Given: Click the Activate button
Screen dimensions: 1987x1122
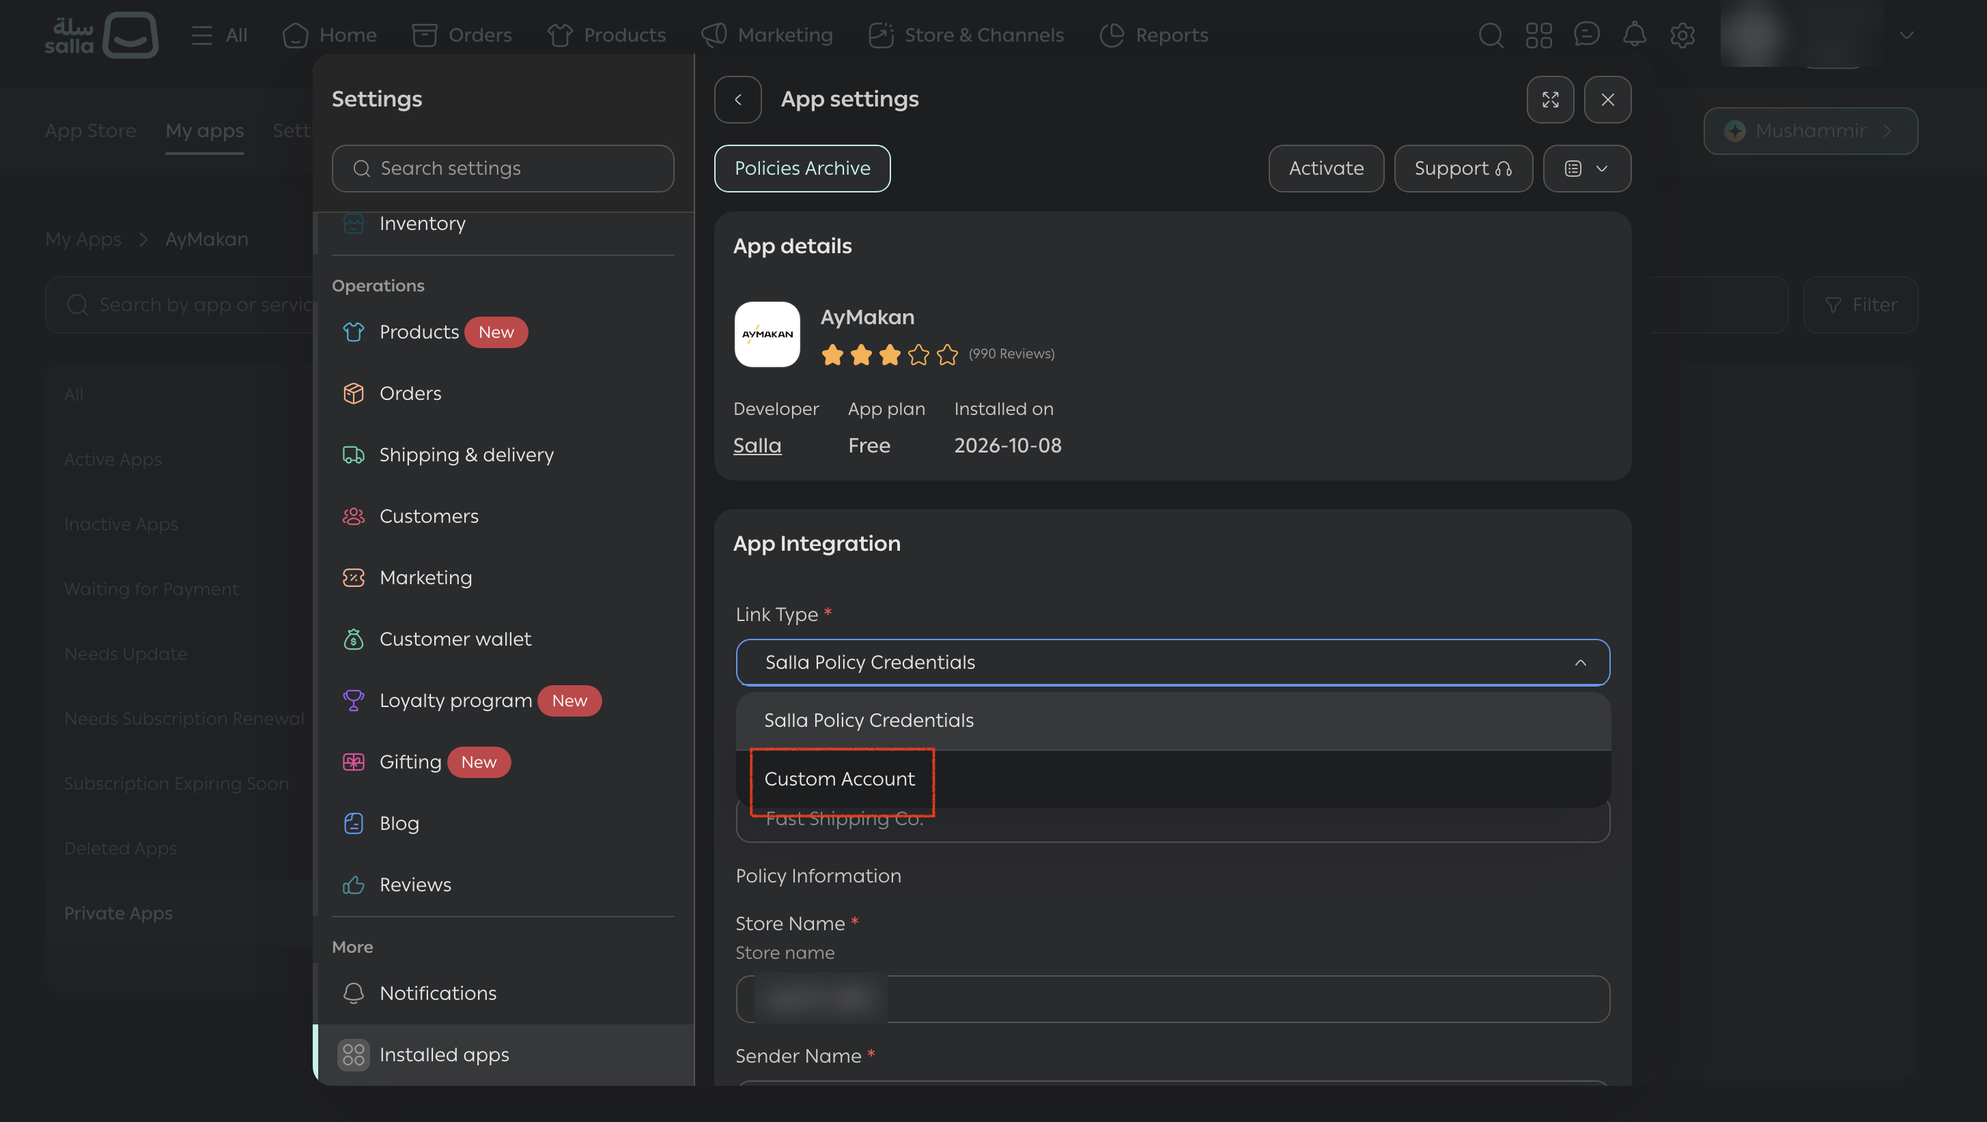Looking at the screenshot, I should [x=1326, y=168].
